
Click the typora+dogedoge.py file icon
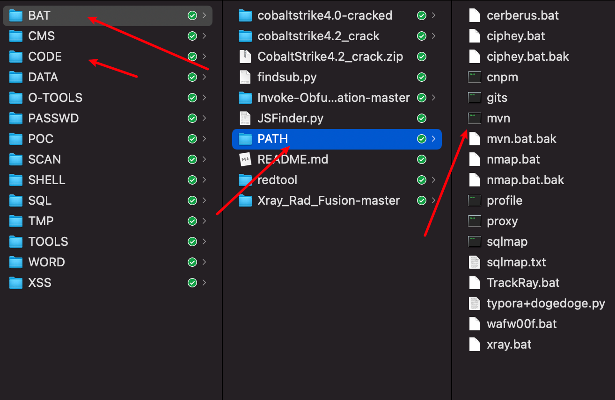(475, 304)
